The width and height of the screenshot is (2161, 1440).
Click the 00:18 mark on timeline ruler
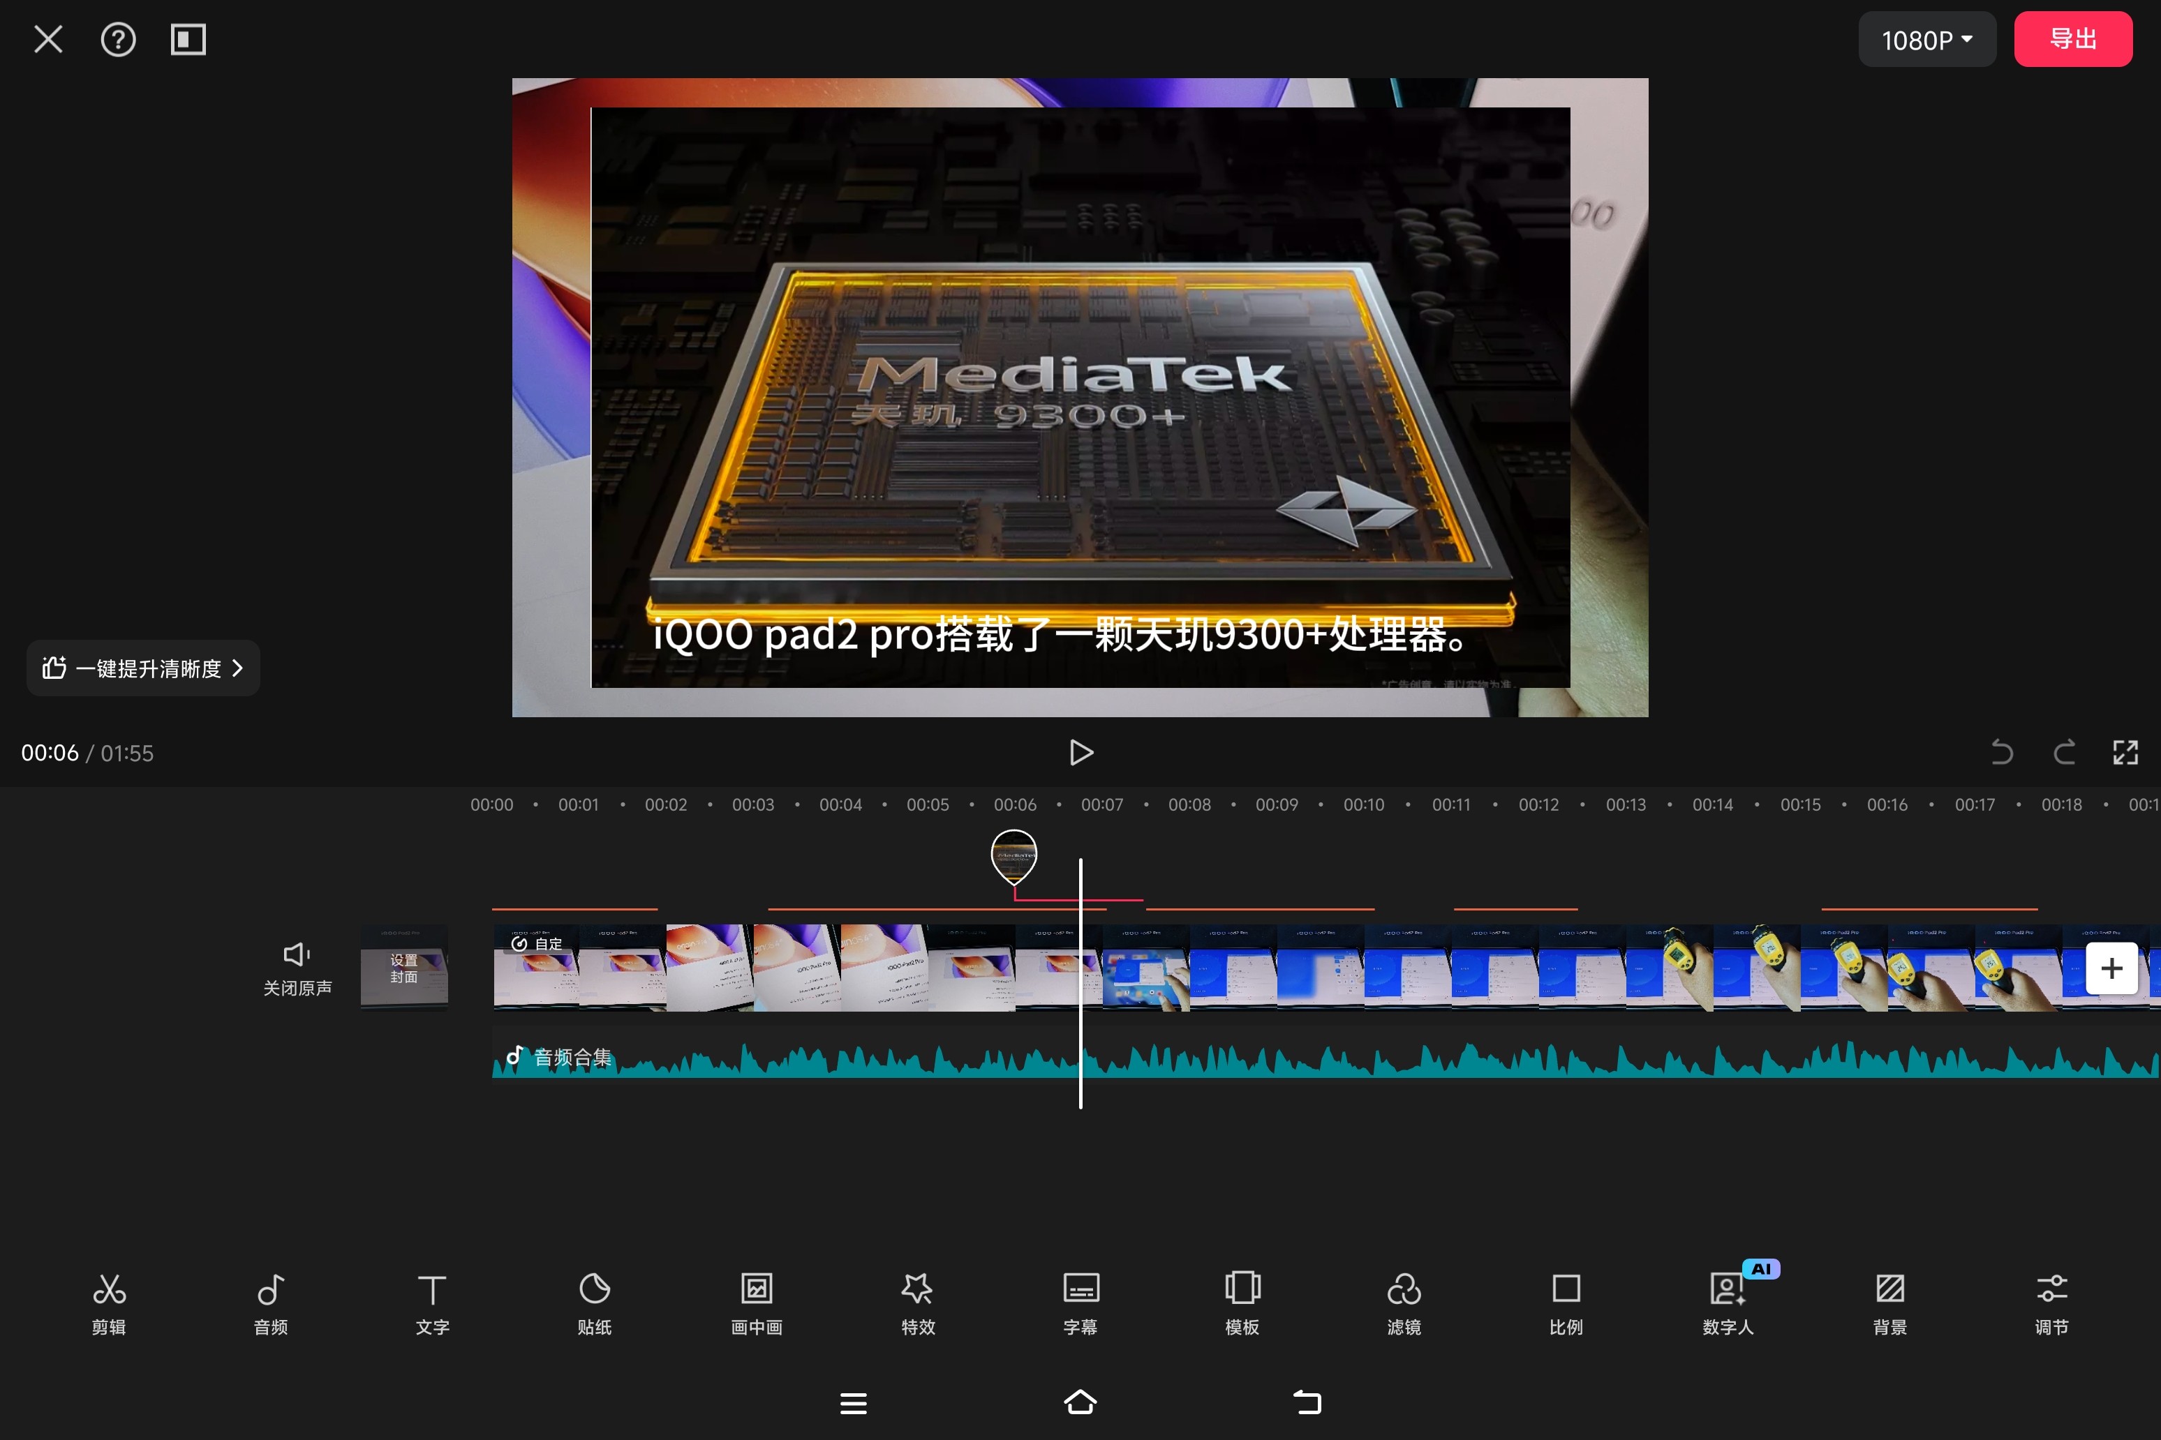click(x=2062, y=804)
